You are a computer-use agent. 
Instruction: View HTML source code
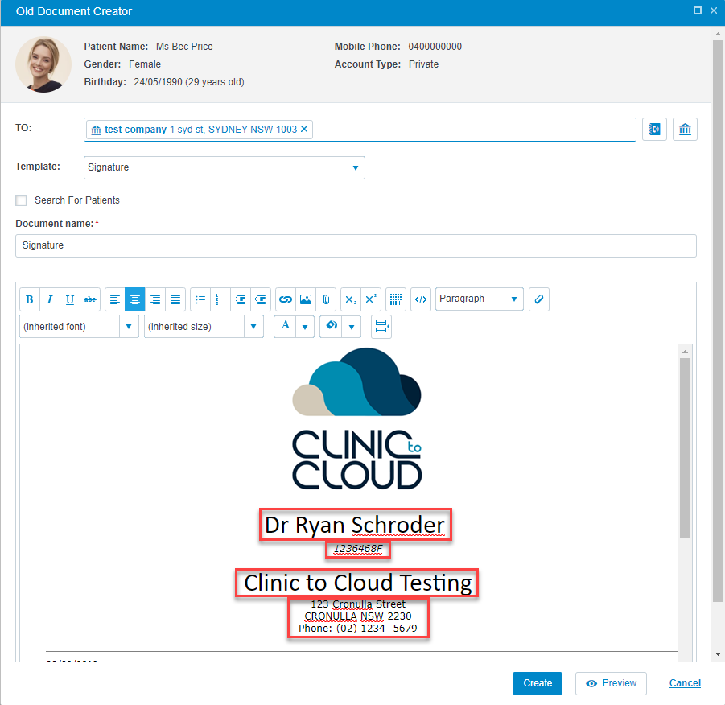click(421, 299)
